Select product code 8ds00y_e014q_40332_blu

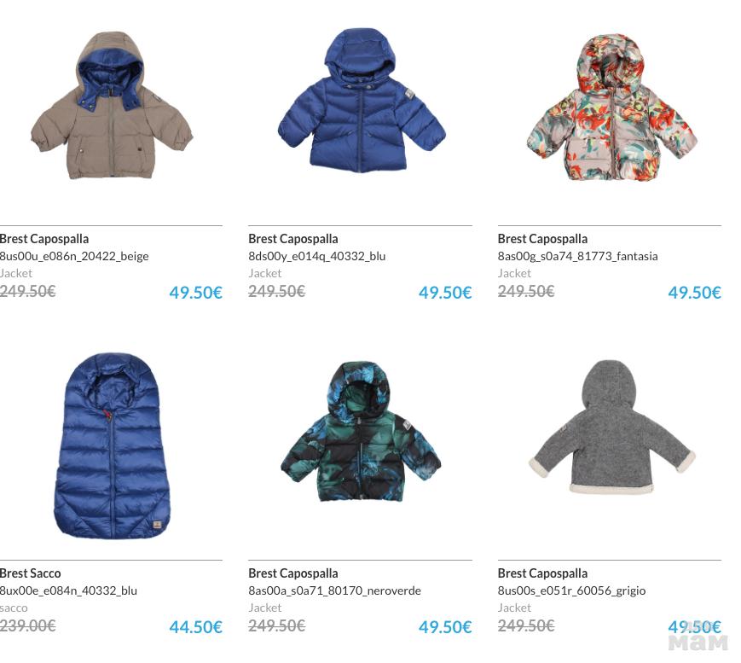click(x=317, y=256)
